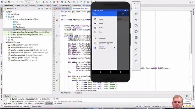Viewport: 195px width, 109px height.
Task: Navigate back with toolbar left arrow
Action: [13, 2]
